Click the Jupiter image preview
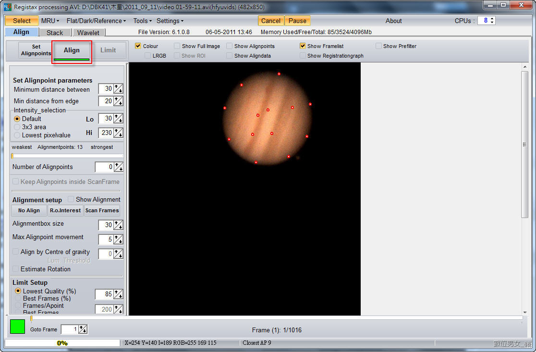Viewport: 536px width, 352px height. pos(244,189)
